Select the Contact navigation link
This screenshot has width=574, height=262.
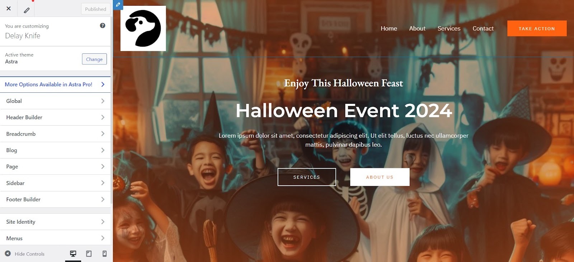(x=483, y=28)
